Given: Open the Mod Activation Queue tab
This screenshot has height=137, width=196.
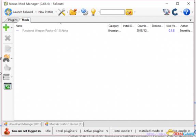Looking at the screenshot, I should 64,124.
